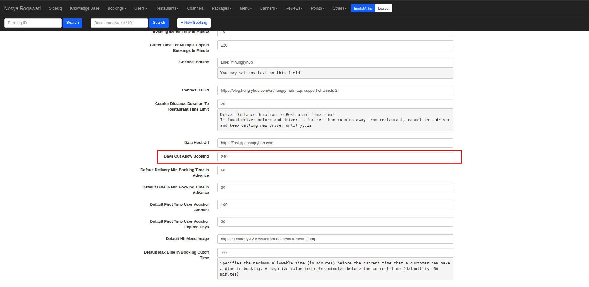The height and width of the screenshot is (287, 589).
Task: Go to Knowledge Base
Action: [x=84, y=8]
